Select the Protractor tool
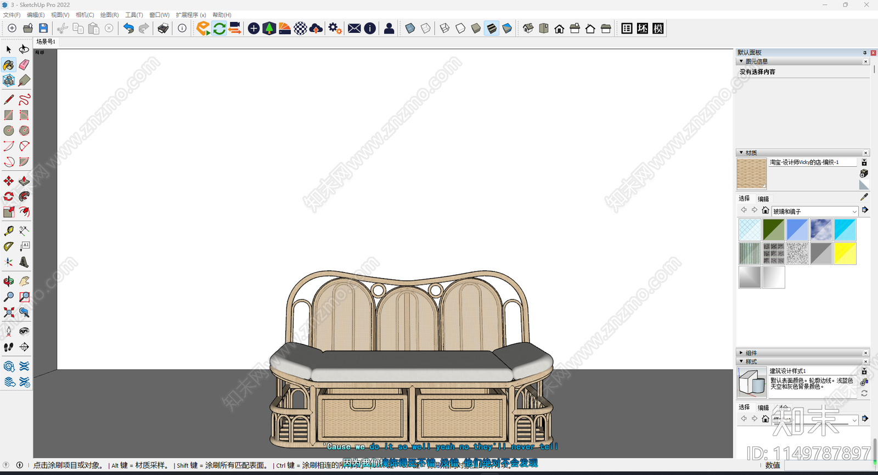This screenshot has height=475, width=878. (9, 246)
